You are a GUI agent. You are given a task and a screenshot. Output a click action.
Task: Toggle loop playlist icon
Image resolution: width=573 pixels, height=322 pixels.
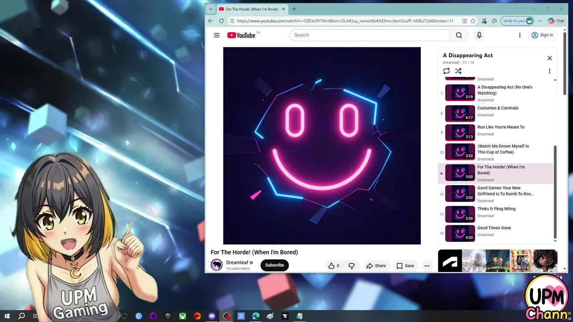pyautogui.click(x=446, y=71)
